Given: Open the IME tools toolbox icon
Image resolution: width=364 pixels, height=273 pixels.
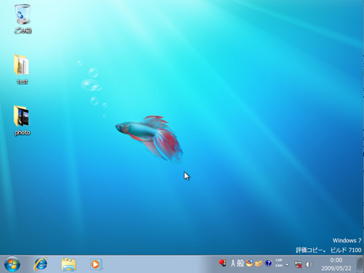Looking at the screenshot, I should (249, 264).
